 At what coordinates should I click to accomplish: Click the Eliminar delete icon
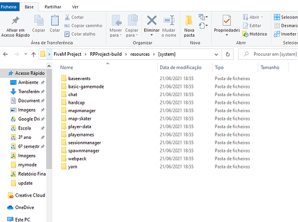tap(151, 20)
